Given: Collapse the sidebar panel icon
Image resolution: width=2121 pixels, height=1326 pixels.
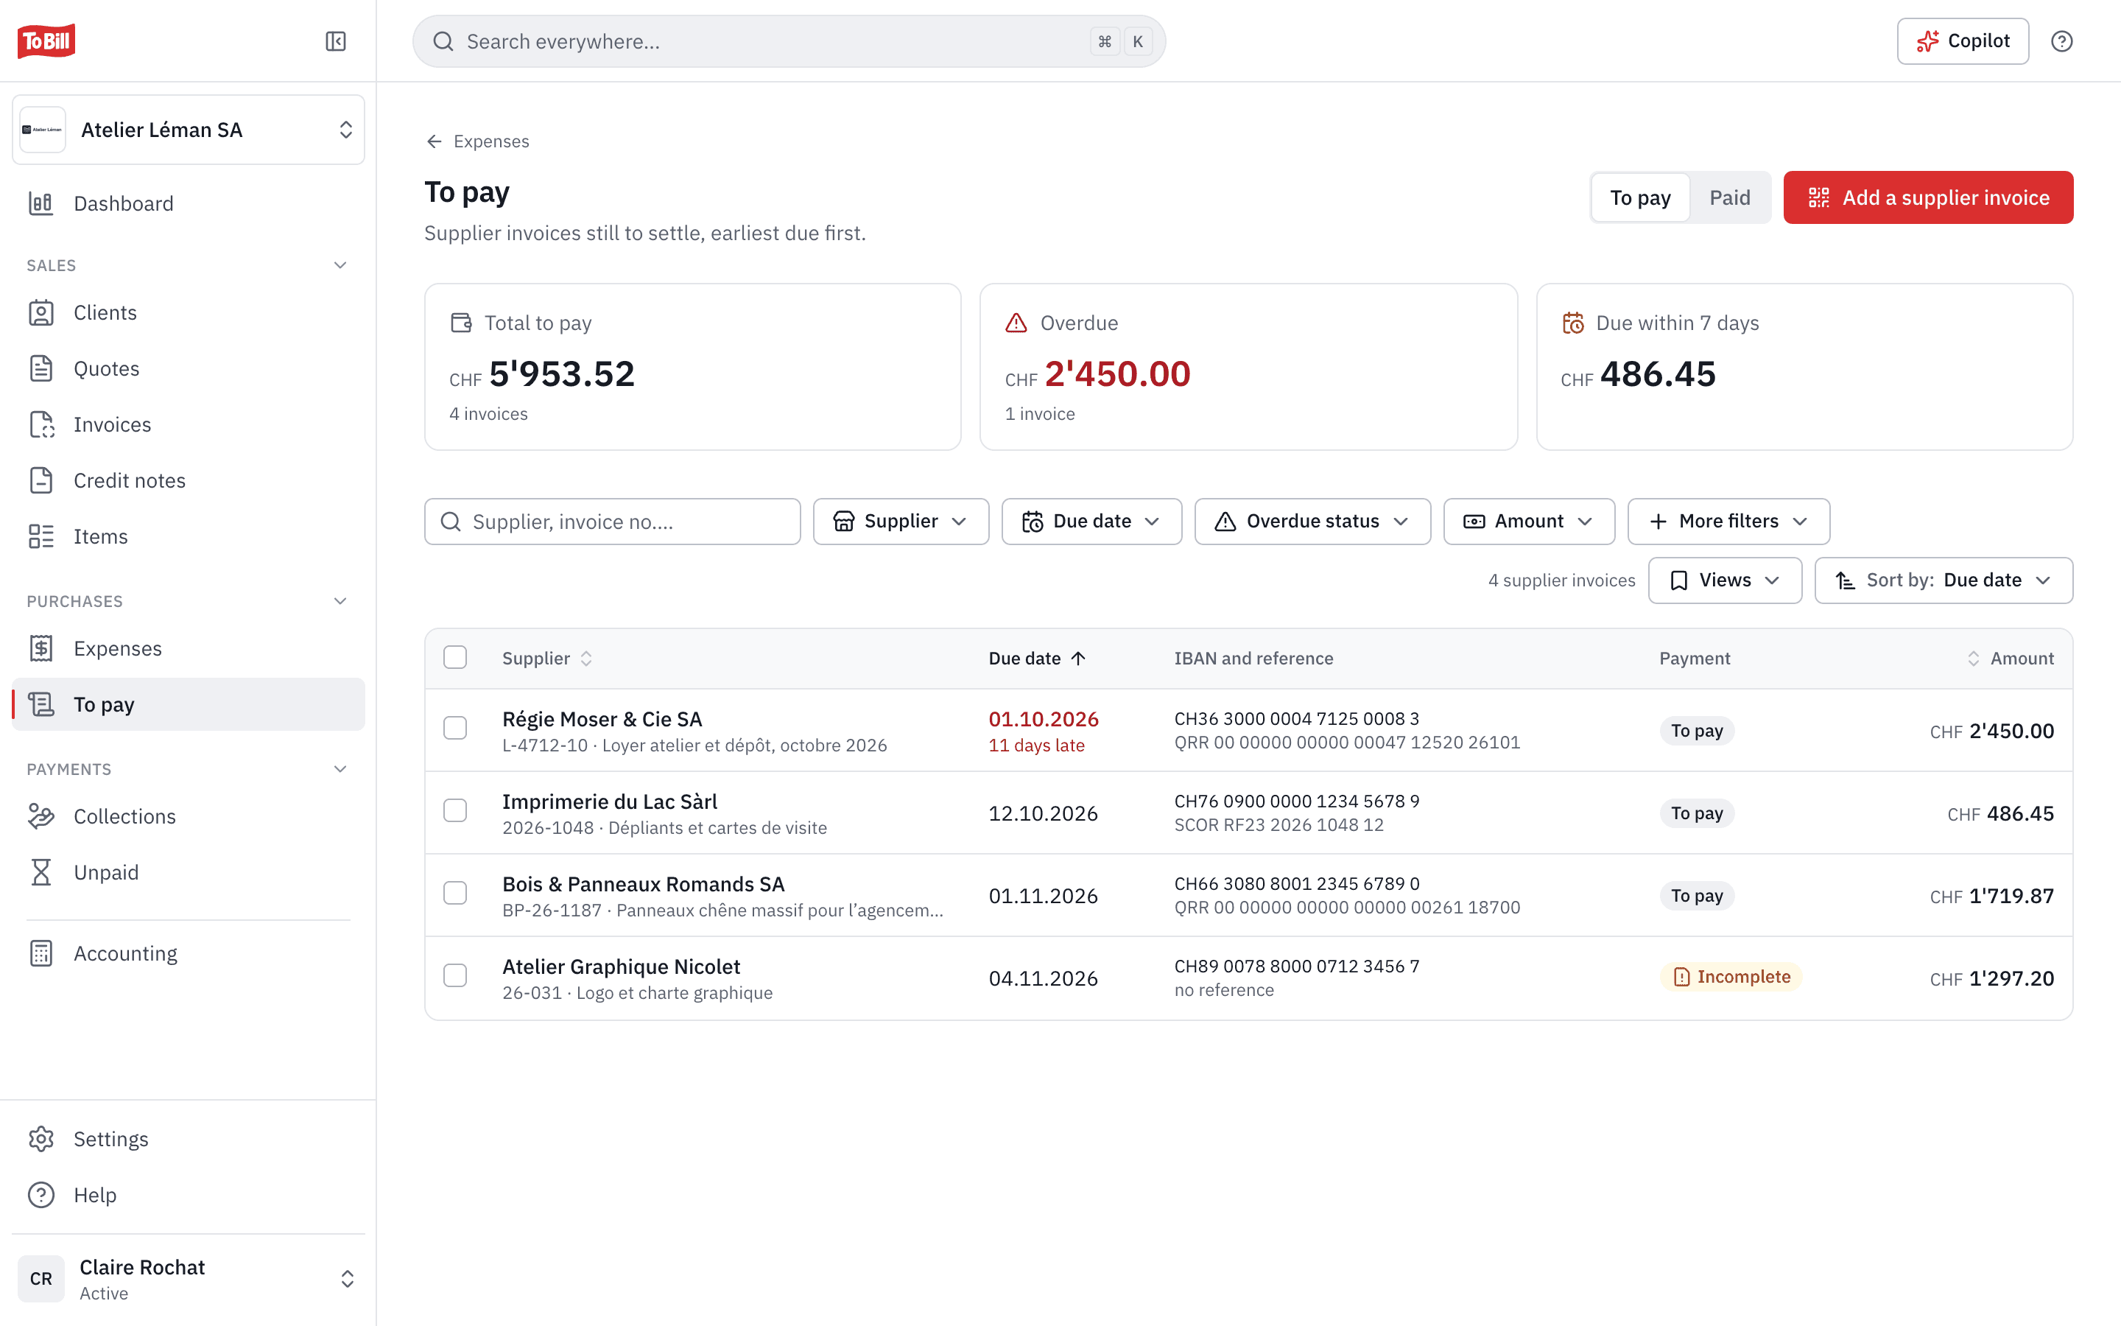Looking at the screenshot, I should click(x=336, y=41).
